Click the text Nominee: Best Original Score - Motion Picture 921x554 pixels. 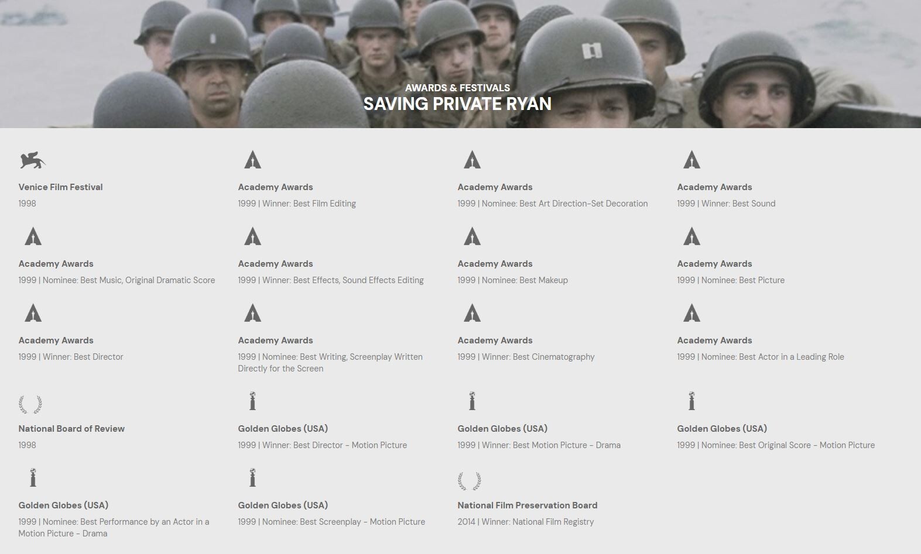pos(788,445)
